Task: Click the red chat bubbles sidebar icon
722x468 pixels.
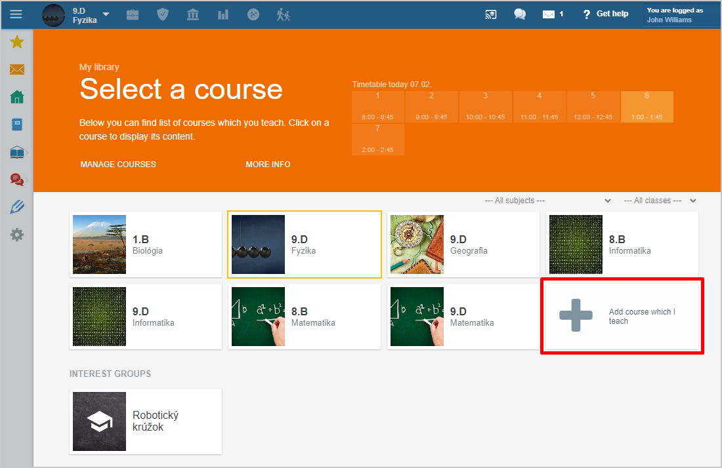Action: point(17,179)
